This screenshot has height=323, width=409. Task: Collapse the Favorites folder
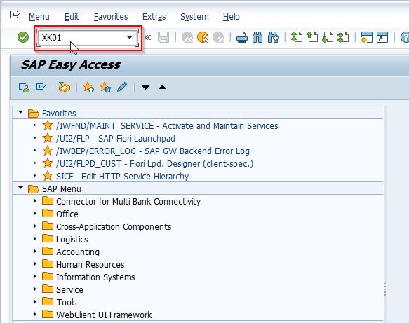click(x=20, y=112)
